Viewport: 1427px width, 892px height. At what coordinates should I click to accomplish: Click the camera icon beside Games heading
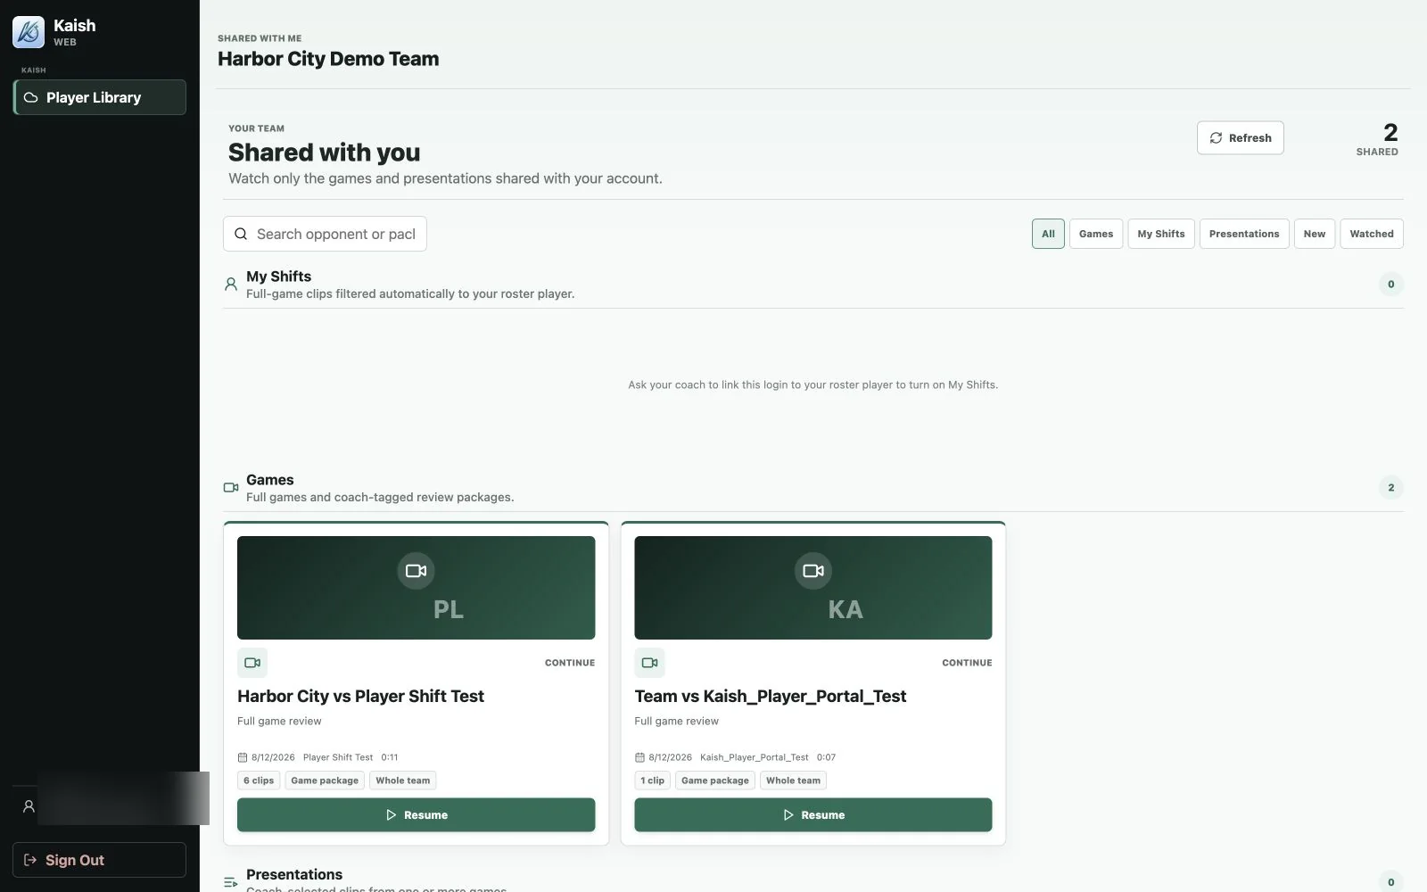click(x=231, y=488)
